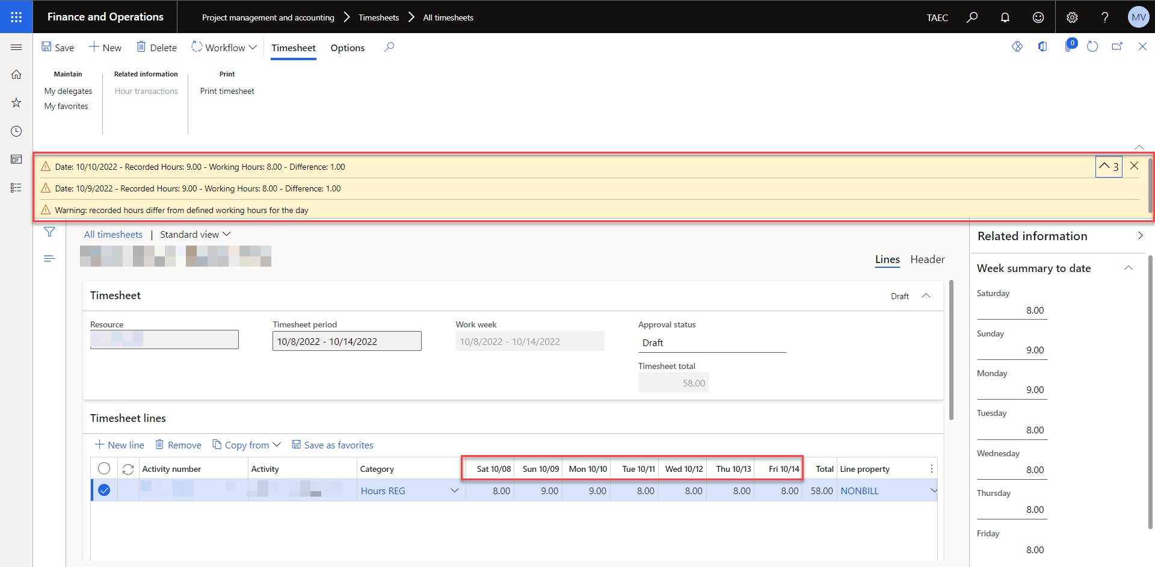The height and width of the screenshot is (567, 1155).
Task: Open grid options three-dot menu
Action: click(932, 469)
